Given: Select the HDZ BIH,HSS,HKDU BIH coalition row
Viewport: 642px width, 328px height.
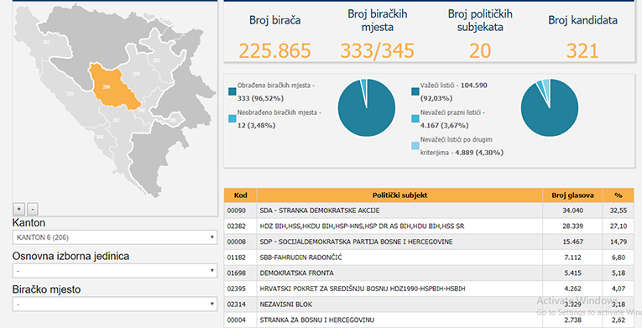Looking at the screenshot, I should [429, 226].
